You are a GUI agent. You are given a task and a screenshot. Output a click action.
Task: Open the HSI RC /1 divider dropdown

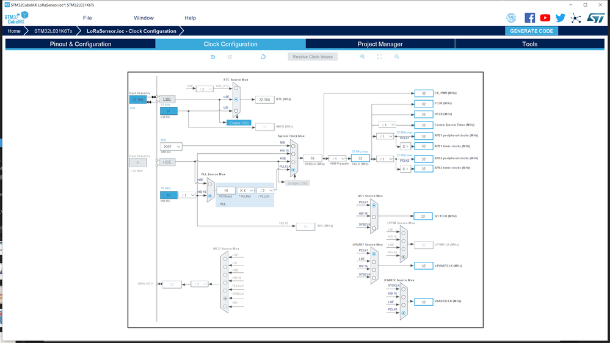click(187, 195)
